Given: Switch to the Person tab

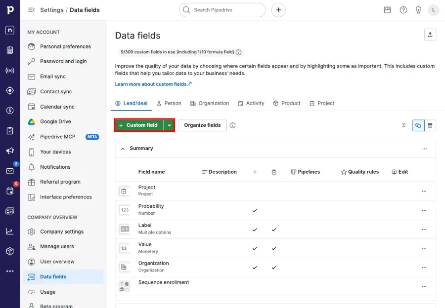Looking at the screenshot, I should click(x=169, y=104).
